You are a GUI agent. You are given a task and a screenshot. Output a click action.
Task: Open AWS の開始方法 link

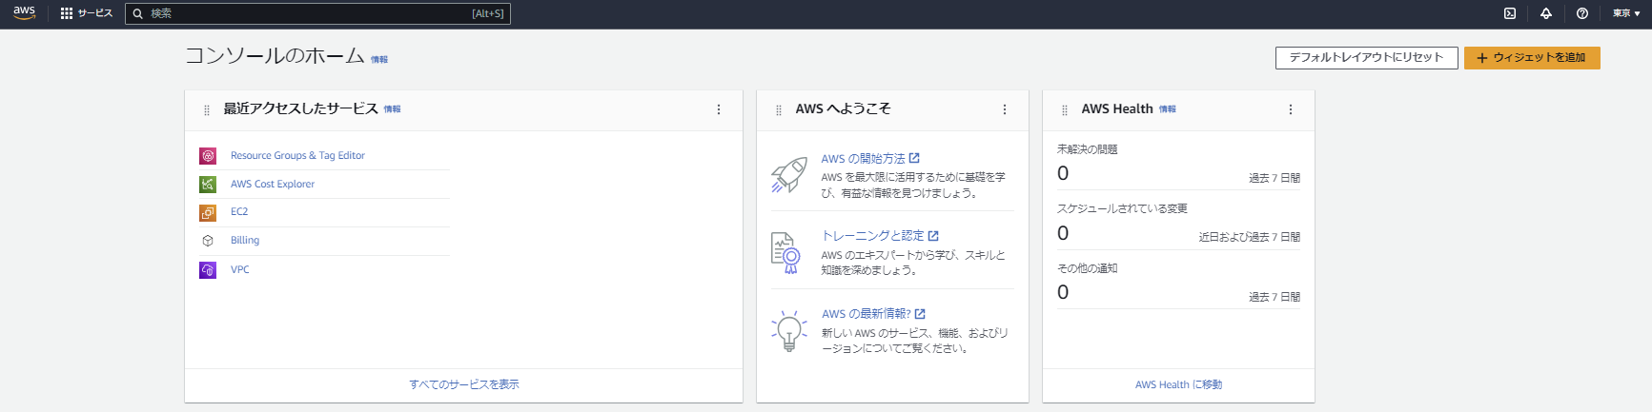click(870, 159)
